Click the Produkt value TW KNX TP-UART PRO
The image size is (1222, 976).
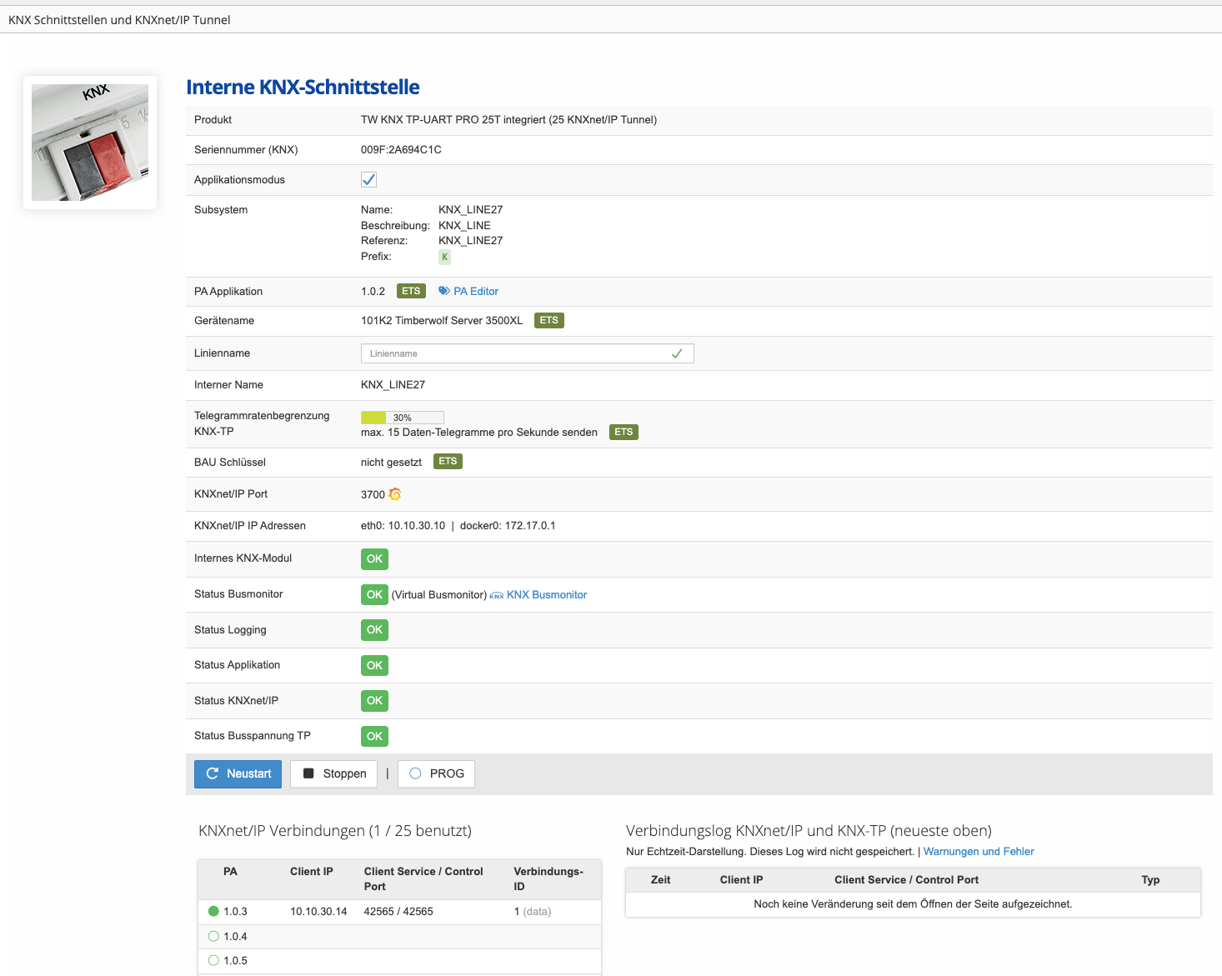pos(508,119)
